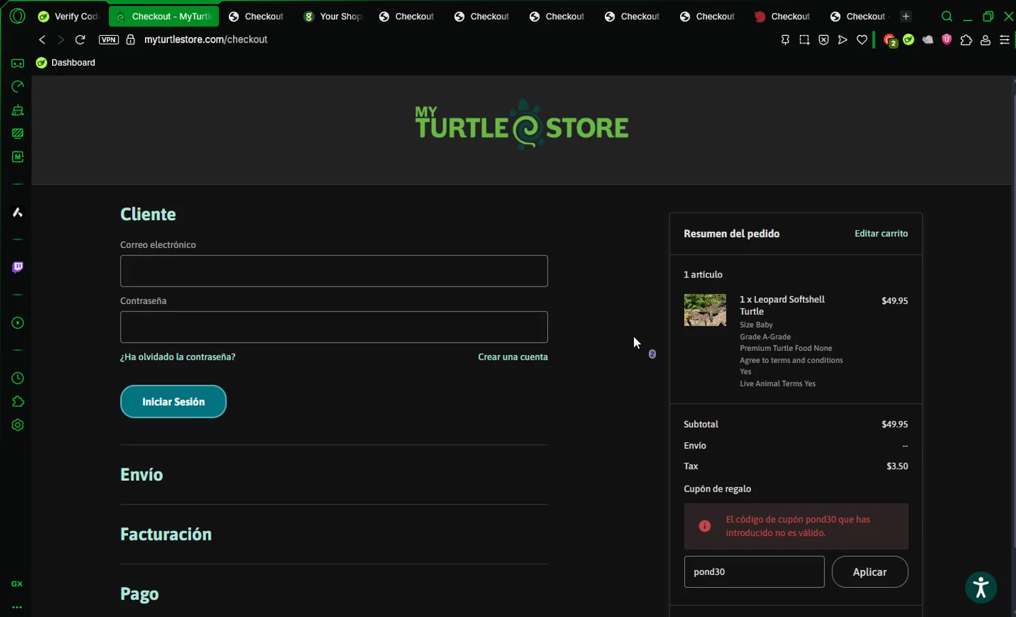Open the gray bird-shaped extension icon
This screenshot has width=1016, height=617.
click(928, 40)
